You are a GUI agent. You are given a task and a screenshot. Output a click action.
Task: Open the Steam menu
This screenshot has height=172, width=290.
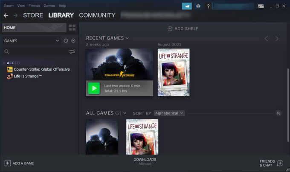[x=9, y=6]
